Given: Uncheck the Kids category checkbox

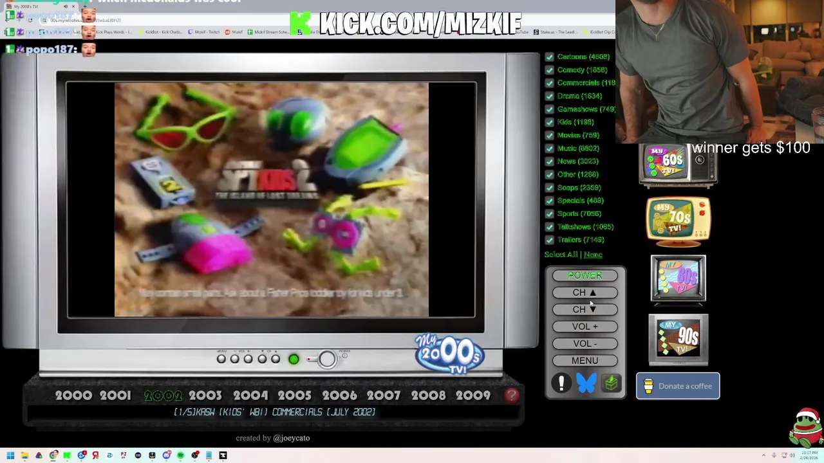Looking at the screenshot, I should pyautogui.click(x=549, y=122).
